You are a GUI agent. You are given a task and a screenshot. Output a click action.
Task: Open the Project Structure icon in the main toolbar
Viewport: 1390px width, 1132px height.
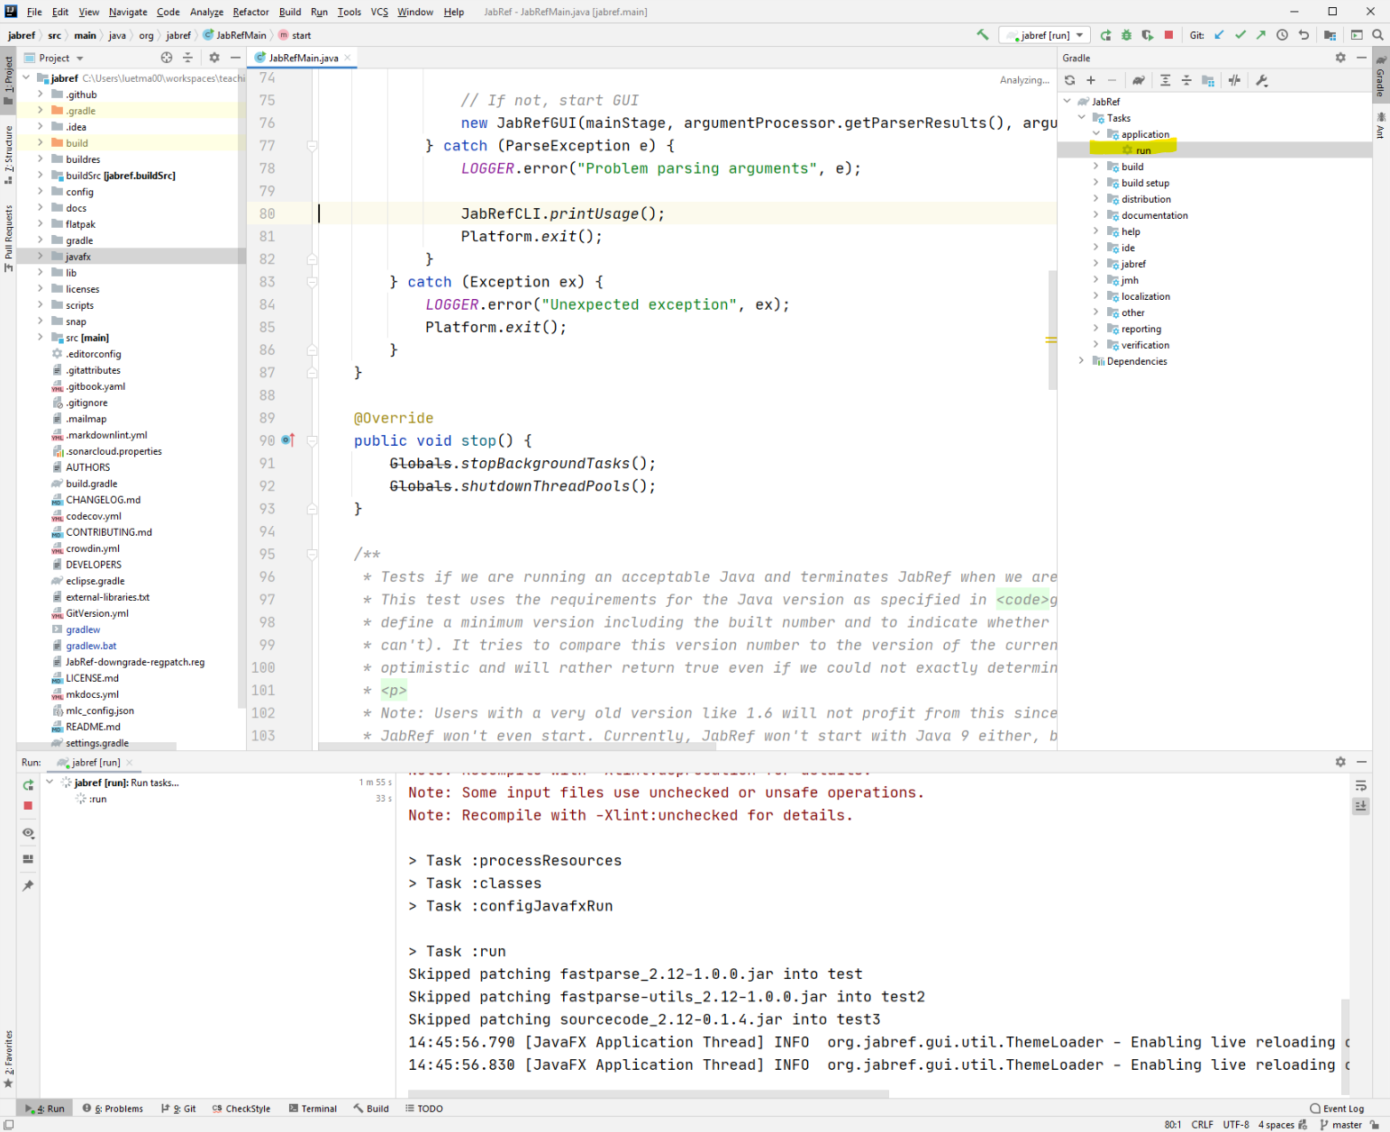(x=1330, y=35)
